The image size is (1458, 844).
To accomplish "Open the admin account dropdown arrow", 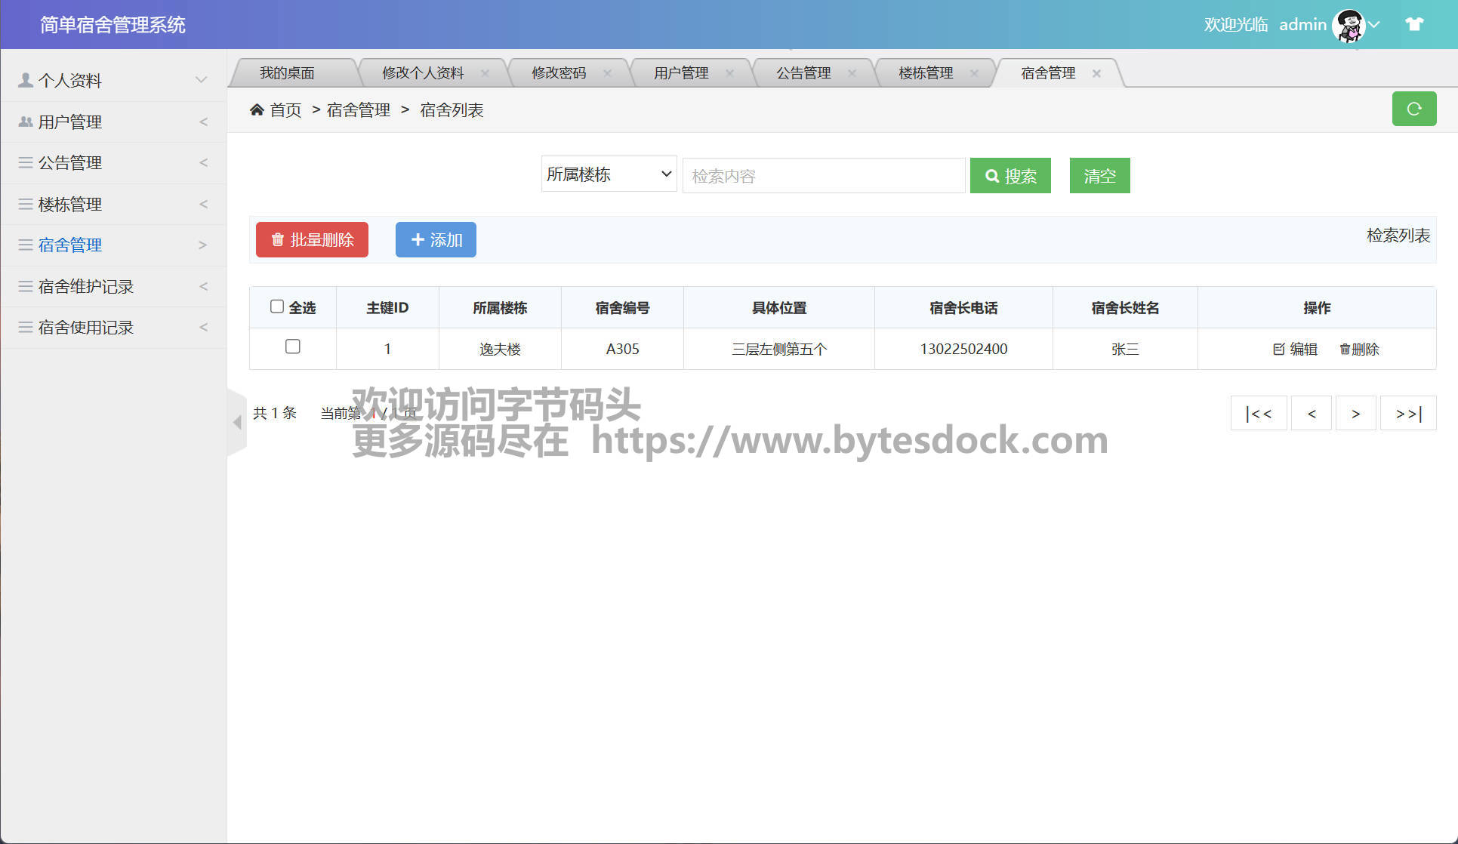I will 1375,24.
